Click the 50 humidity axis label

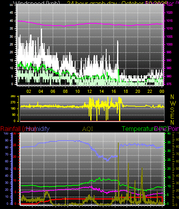tap(7, 169)
